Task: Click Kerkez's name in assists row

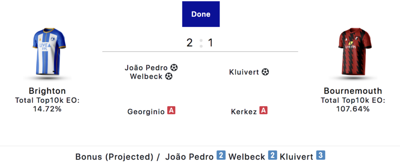Action: [244, 112]
